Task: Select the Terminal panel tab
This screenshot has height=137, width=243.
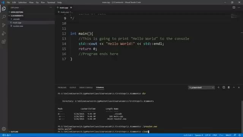Action: coord(100,88)
